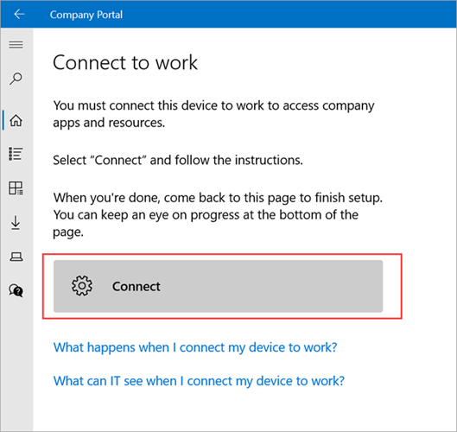Click the Connect button
Viewport: 457px width, 432px height.
[218, 286]
